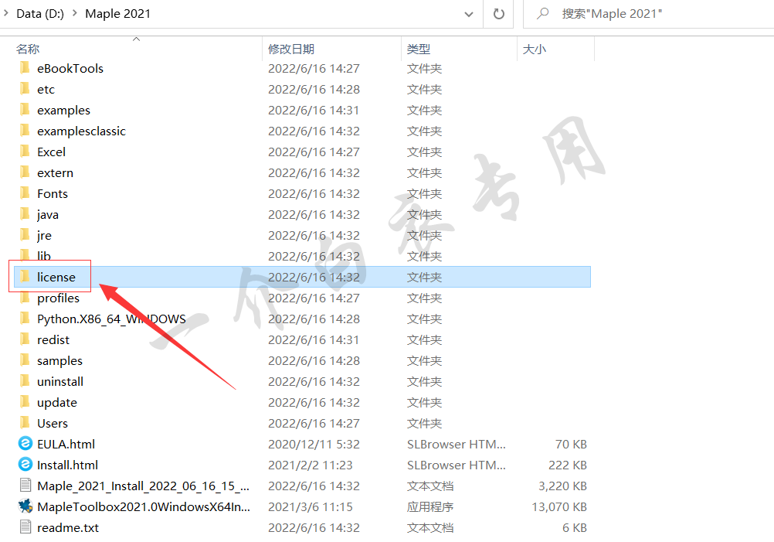Open the address bar history dropdown

[469, 15]
